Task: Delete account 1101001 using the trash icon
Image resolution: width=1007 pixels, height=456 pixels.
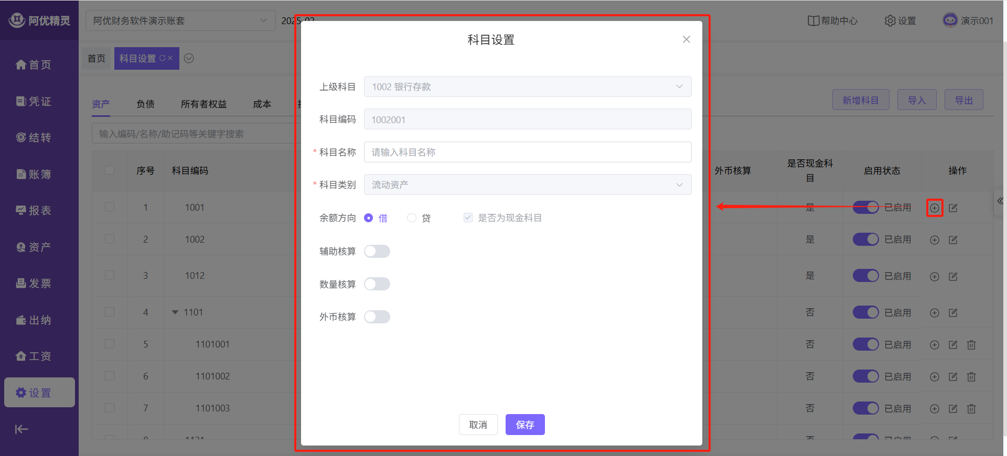Action: [971, 345]
